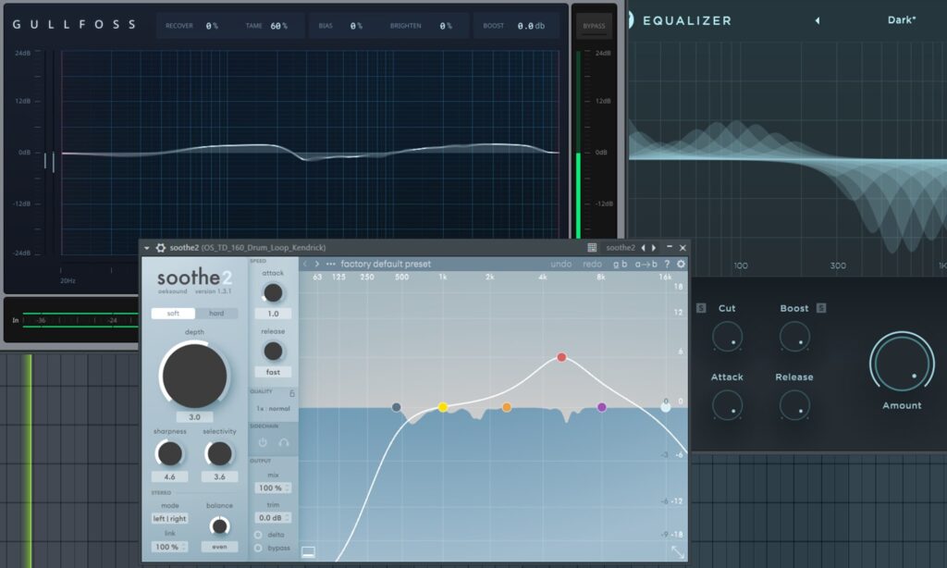Click the soothe2 resize arrows icon
The height and width of the screenshot is (568, 947).
tap(678, 551)
